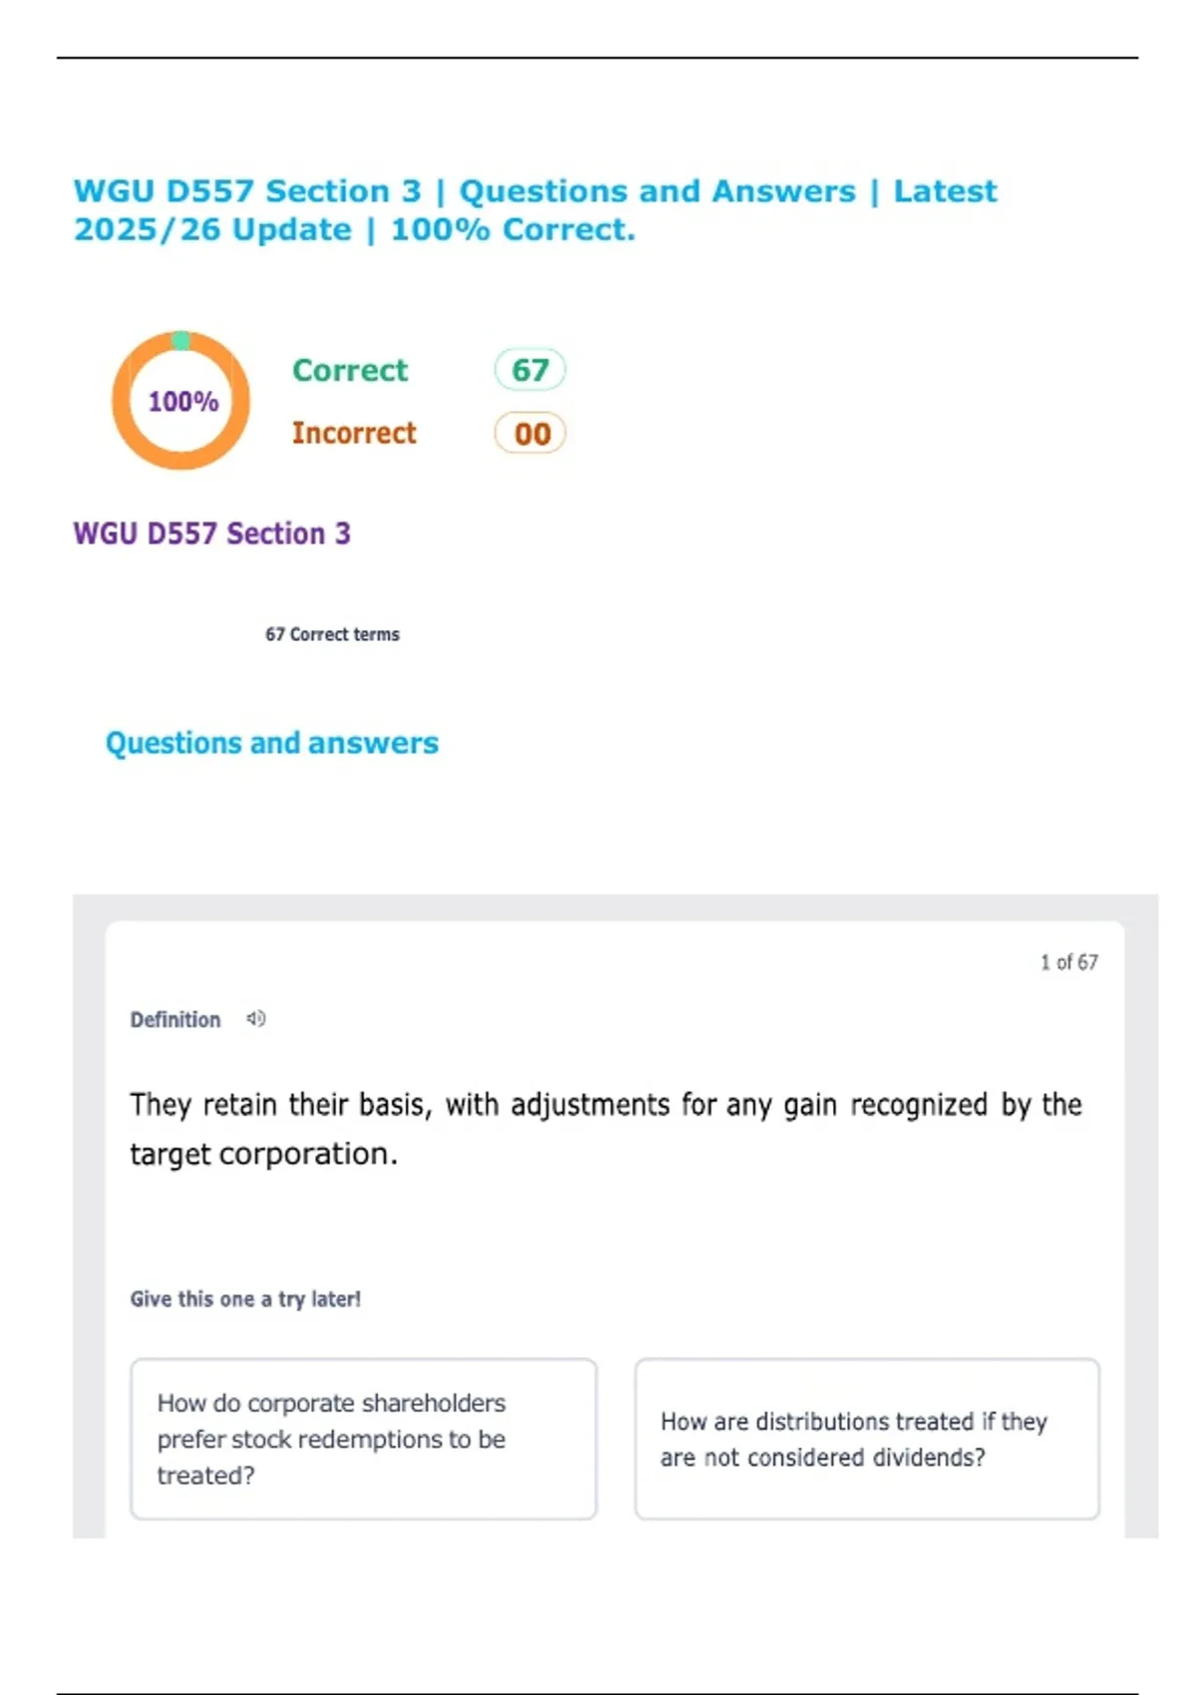The image size is (1196, 1695).
Task: Click the definition text about retaining basis
Action: click(605, 1106)
